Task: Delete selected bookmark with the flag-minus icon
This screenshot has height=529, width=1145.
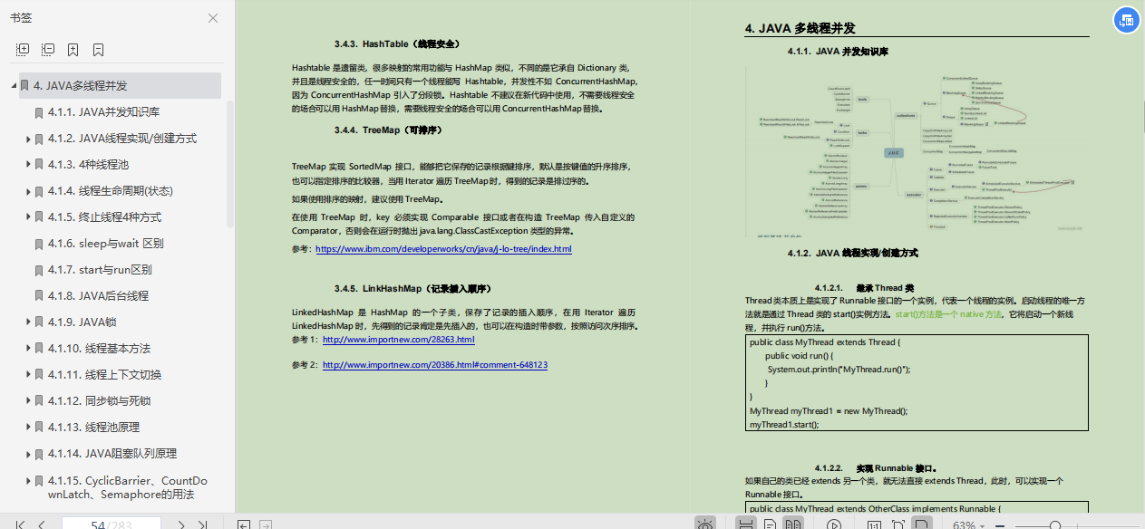Action: pos(97,50)
